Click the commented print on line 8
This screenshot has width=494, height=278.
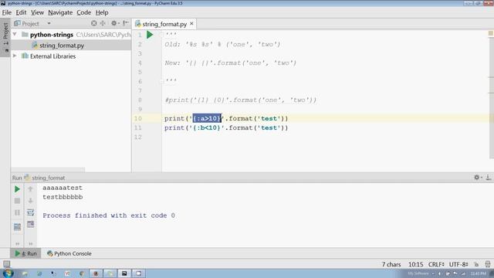(240, 100)
